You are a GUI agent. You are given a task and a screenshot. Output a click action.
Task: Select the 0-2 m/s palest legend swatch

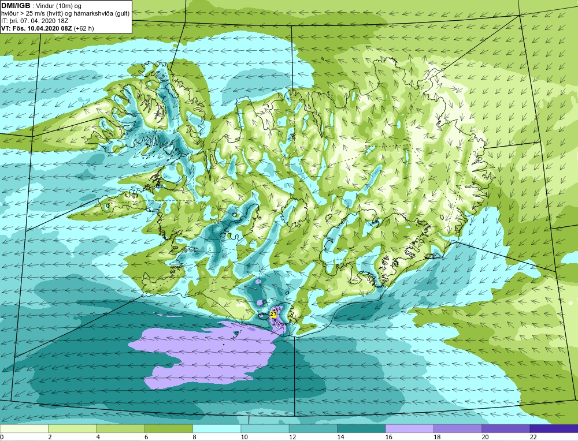pyautogui.click(x=24, y=428)
